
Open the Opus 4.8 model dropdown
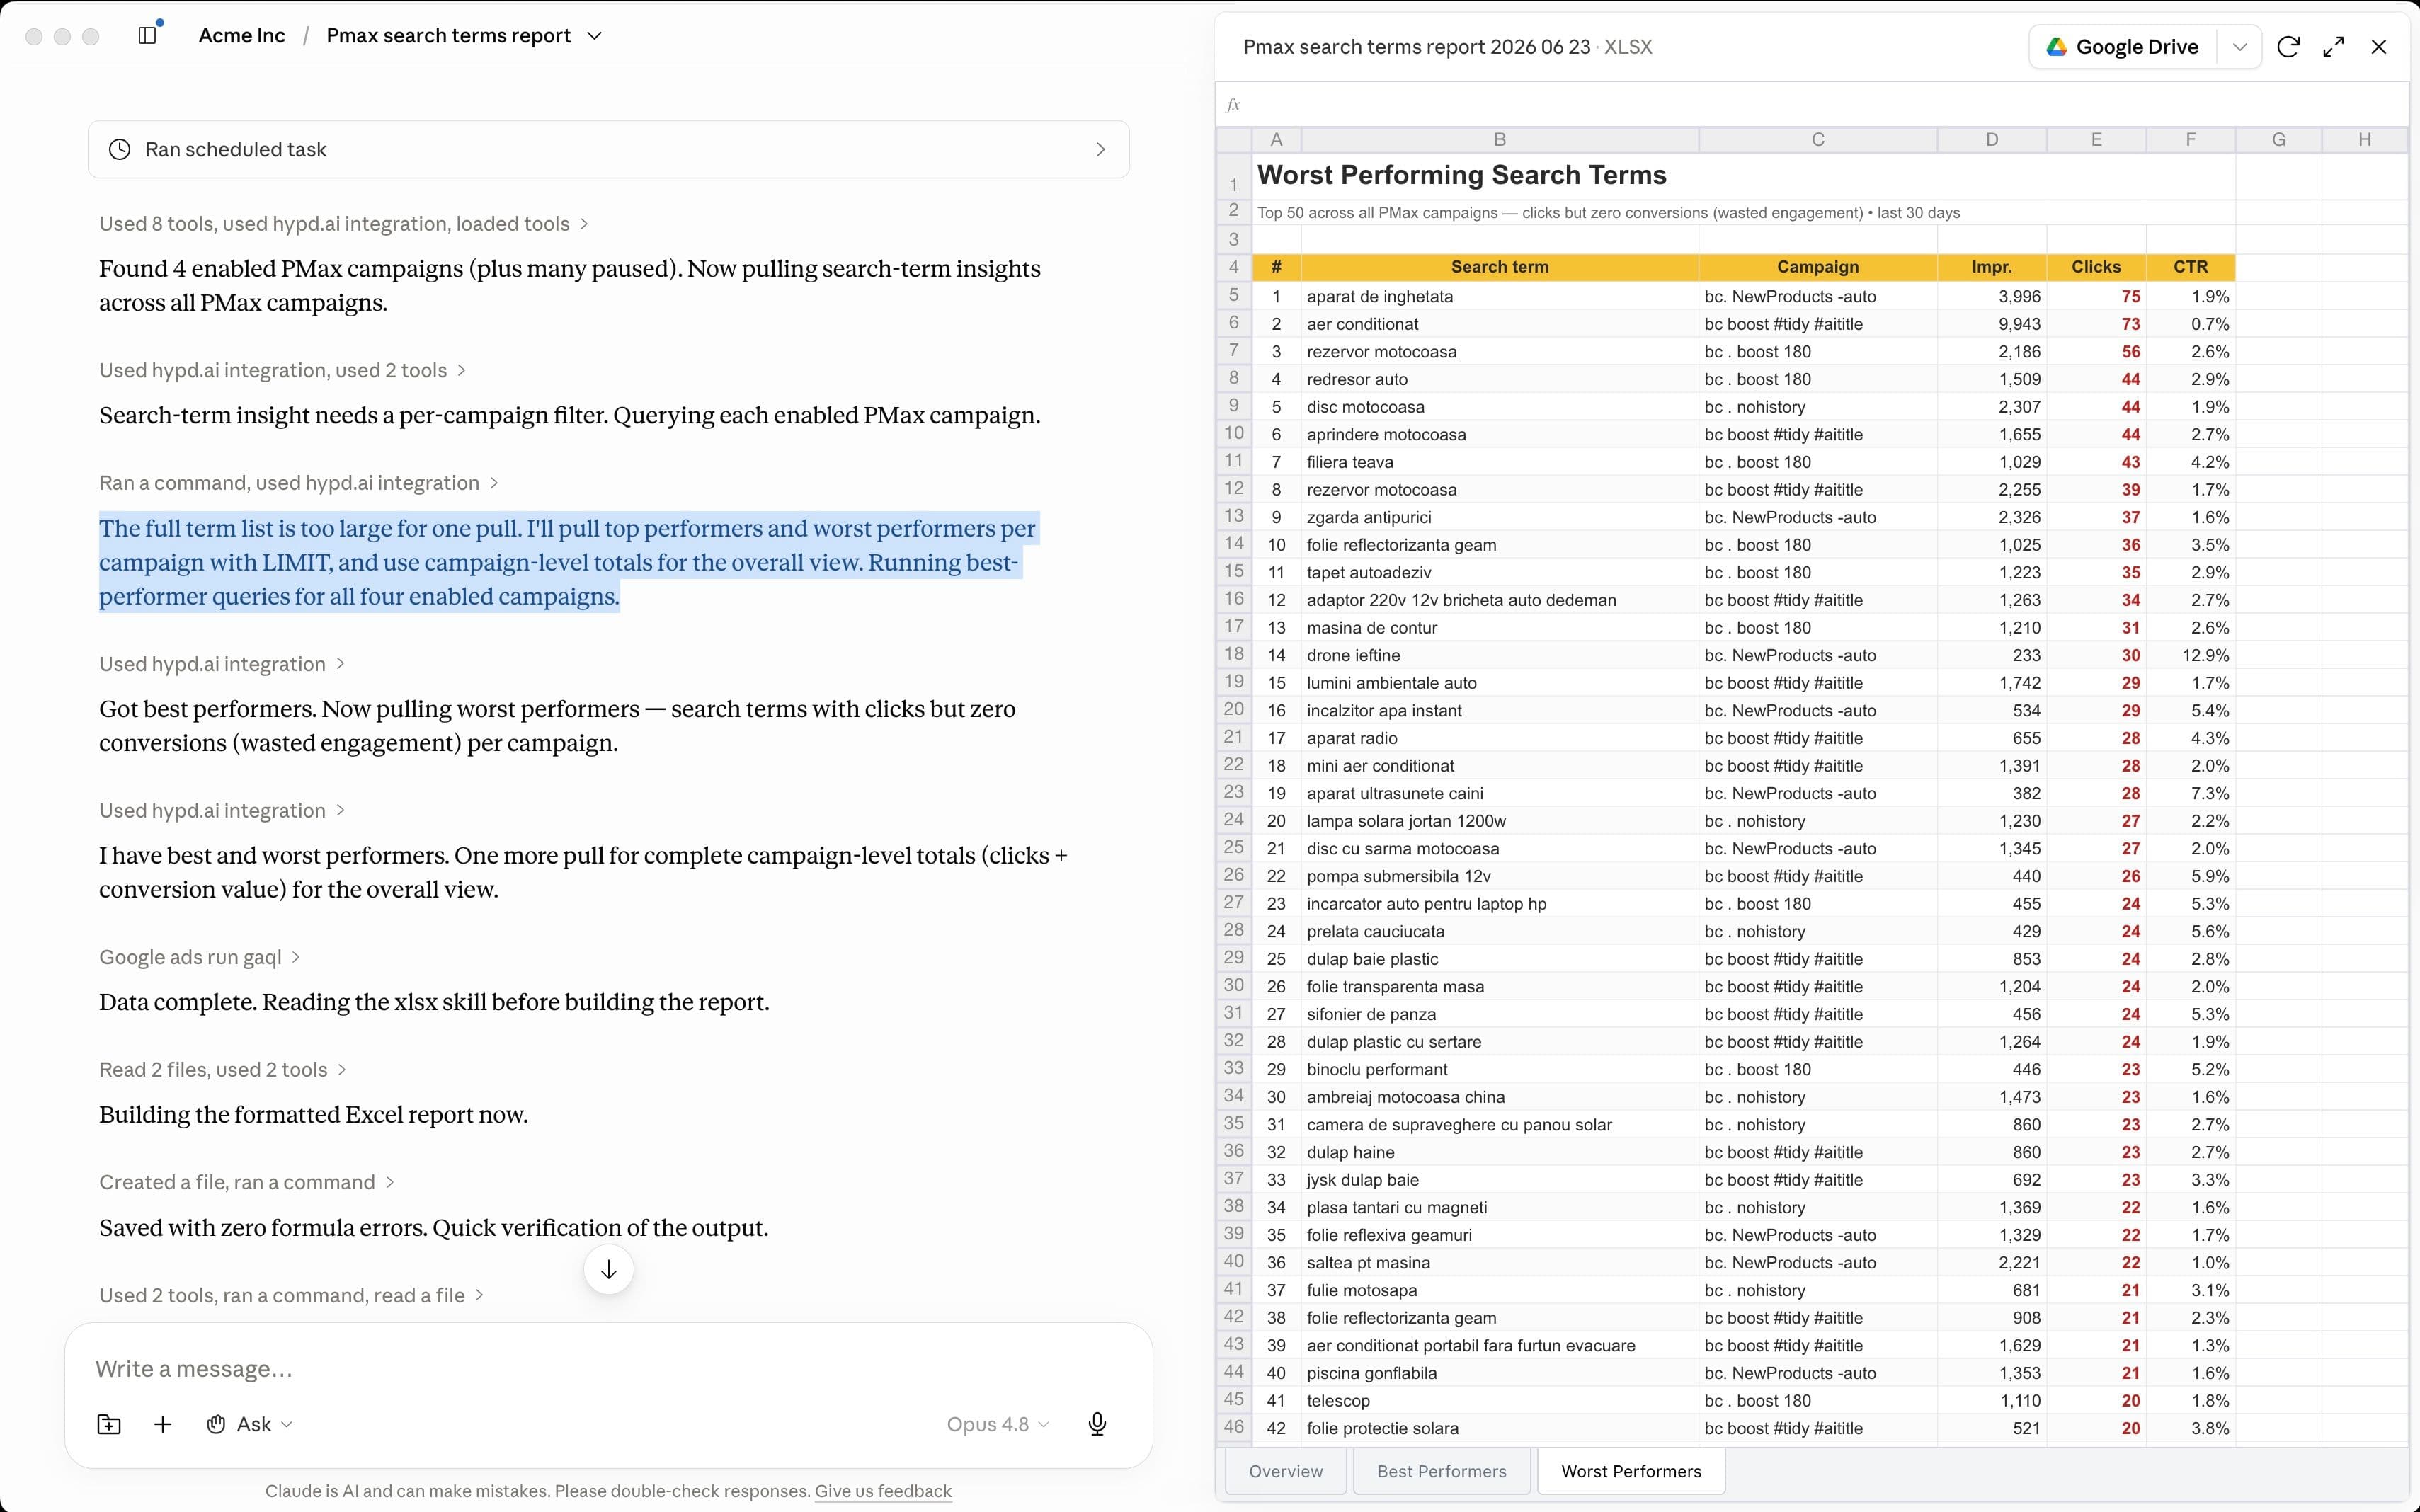998,1424
